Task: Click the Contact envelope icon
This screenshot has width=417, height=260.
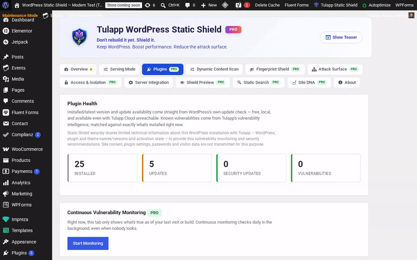Action: pos(6,123)
